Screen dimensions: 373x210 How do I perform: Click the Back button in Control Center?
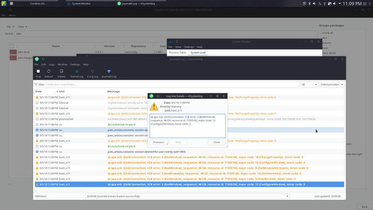pyautogui.click(x=364, y=207)
